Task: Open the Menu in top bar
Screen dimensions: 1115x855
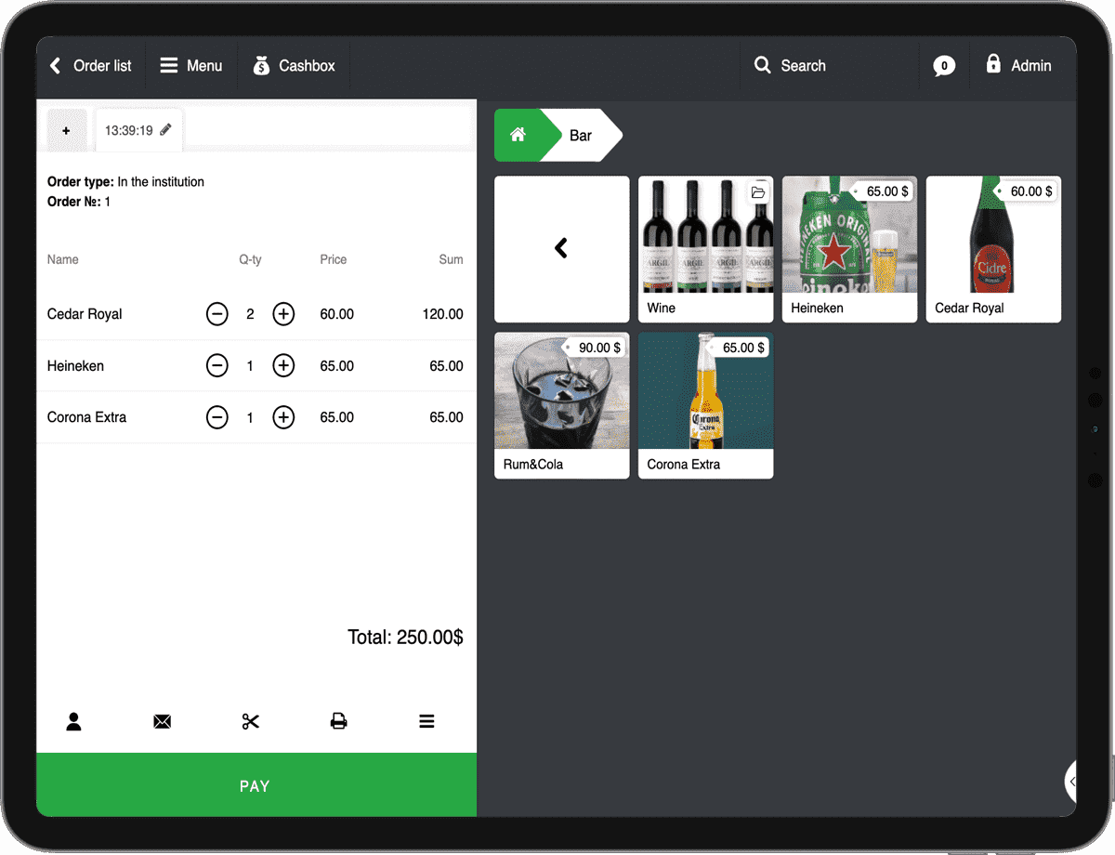Action: [191, 66]
